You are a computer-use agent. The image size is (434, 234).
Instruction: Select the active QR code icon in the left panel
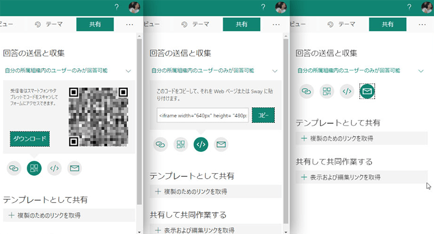click(x=34, y=168)
